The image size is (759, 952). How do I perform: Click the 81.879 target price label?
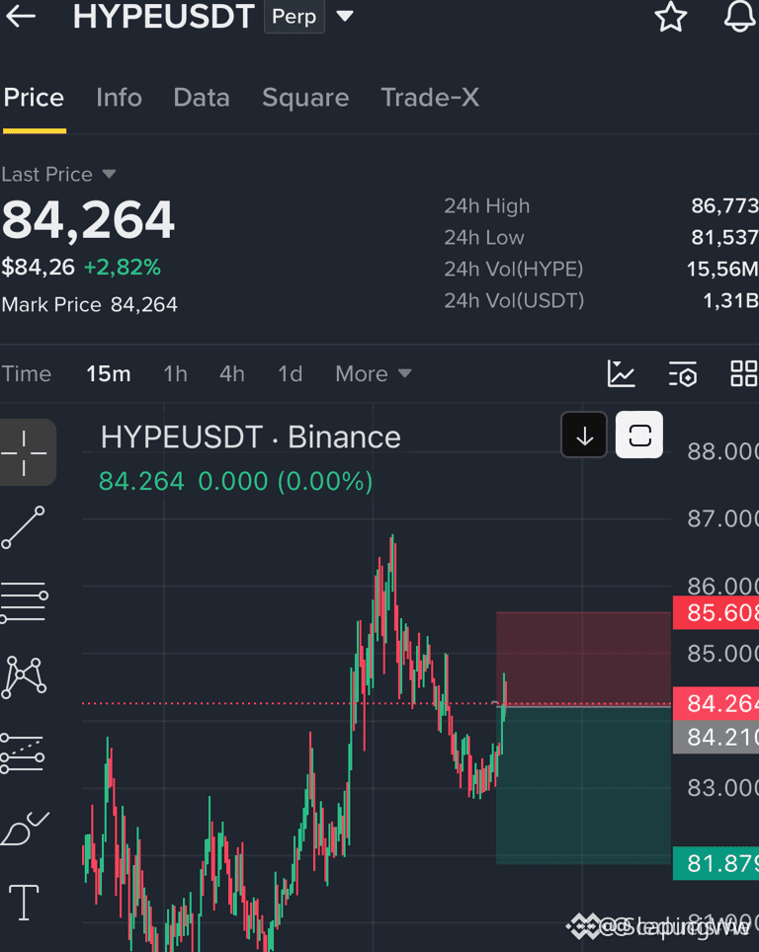point(716,863)
